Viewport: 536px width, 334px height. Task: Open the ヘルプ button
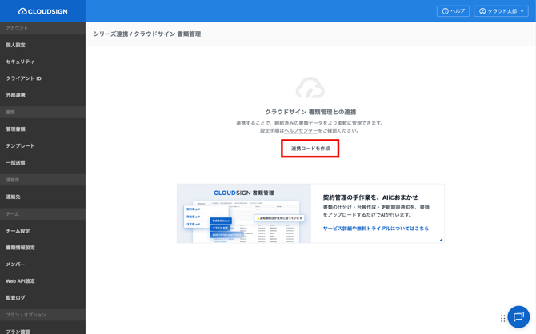click(454, 11)
